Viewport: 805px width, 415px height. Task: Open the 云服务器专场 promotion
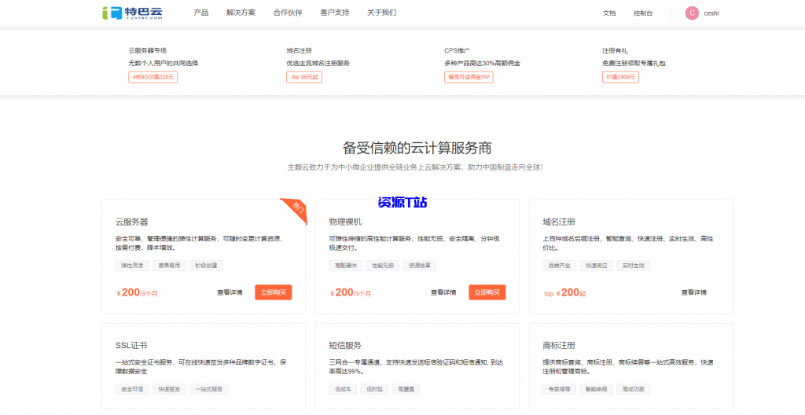point(147,51)
